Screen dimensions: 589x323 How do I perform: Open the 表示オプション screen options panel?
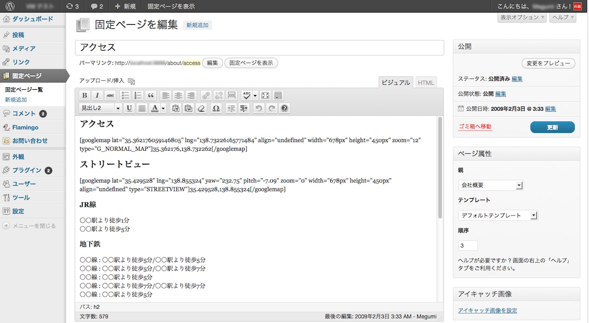click(522, 17)
